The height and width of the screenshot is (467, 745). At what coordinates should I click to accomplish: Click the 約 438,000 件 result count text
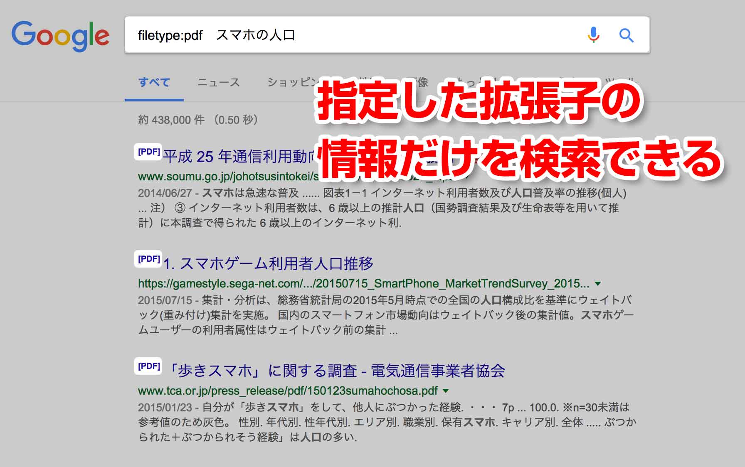[198, 120]
